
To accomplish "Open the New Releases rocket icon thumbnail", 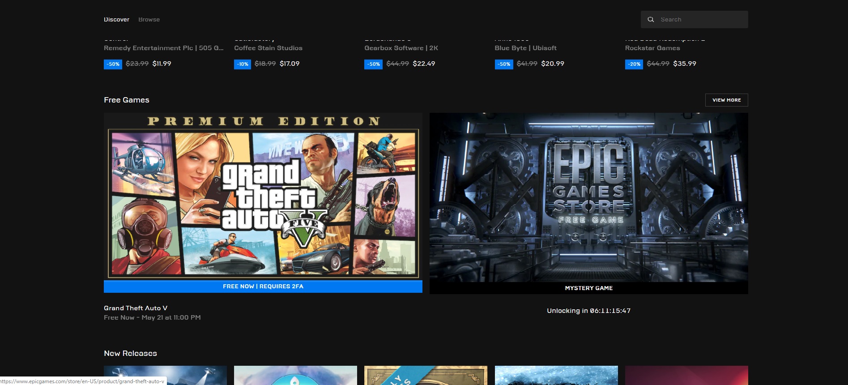I will pyautogui.click(x=295, y=375).
